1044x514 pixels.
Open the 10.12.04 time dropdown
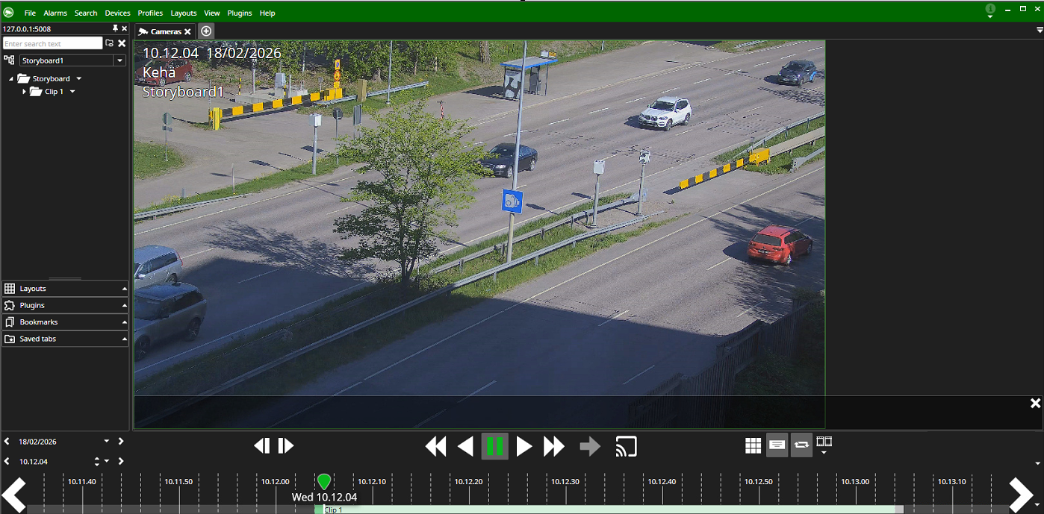[x=107, y=461]
